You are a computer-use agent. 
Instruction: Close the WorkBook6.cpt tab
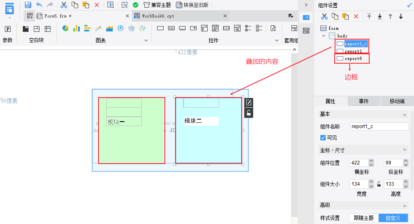(225, 16)
